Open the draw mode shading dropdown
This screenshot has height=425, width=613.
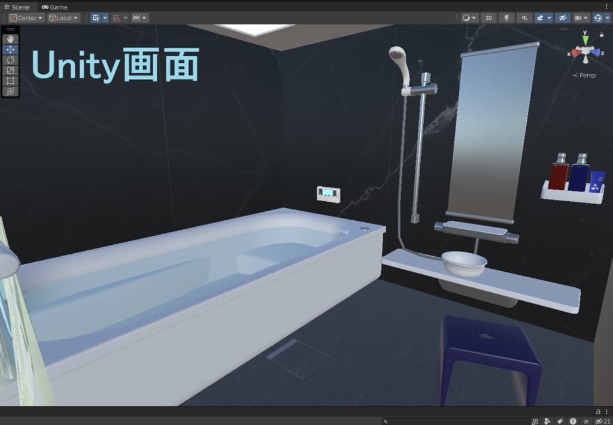(469, 18)
